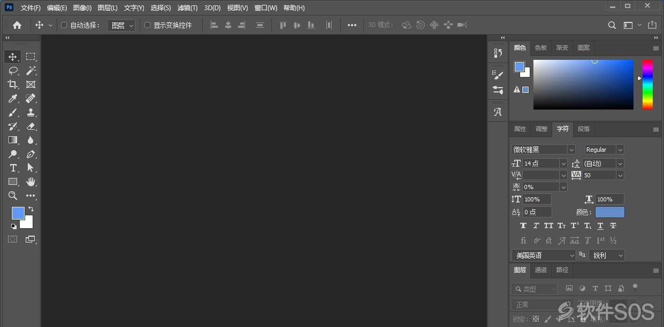Screen dimensions: 664x327
Task: Click the text 颜色 color swatch
Action: 610,212
